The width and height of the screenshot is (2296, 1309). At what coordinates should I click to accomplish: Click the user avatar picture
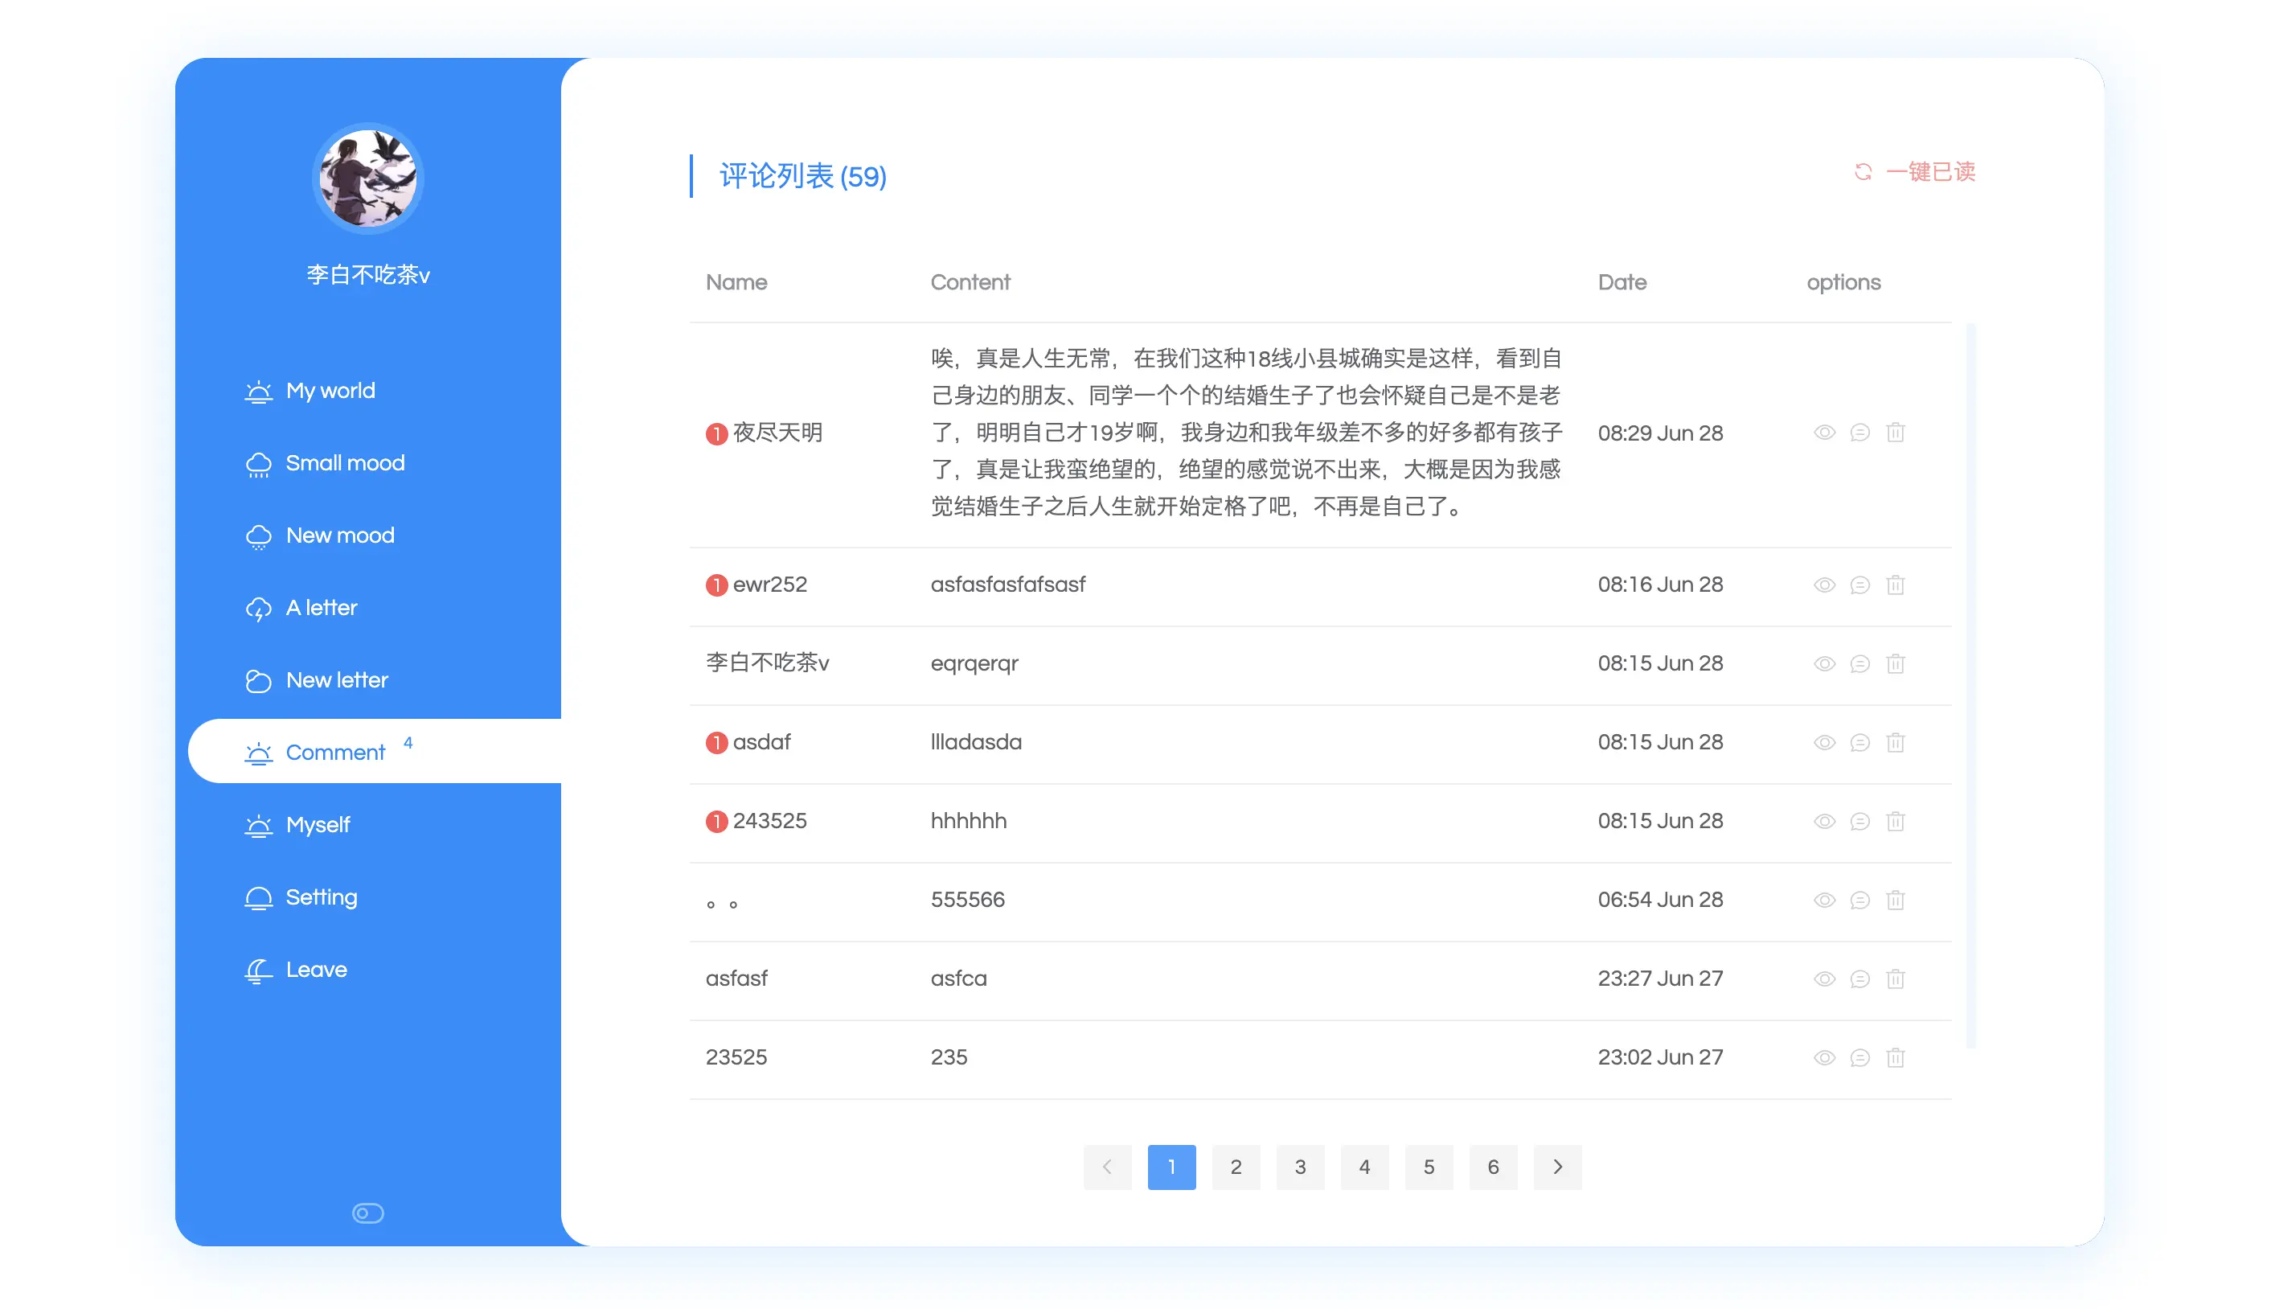click(367, 178)
